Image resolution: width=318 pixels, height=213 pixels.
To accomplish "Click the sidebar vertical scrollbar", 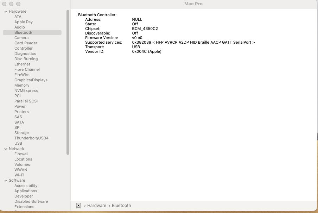I will [x=68, y=82].
